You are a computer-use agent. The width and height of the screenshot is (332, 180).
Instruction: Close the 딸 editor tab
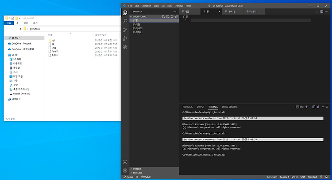coord(219,11)
